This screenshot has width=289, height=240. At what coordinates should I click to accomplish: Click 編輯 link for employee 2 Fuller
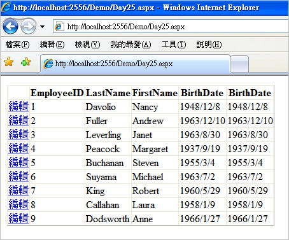(x=18, y=120)
